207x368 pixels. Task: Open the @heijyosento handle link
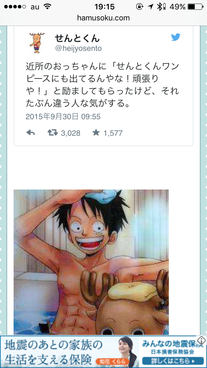[78, 49]
